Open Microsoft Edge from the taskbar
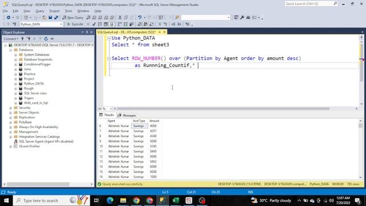The image size is (366, 206). 110,200
